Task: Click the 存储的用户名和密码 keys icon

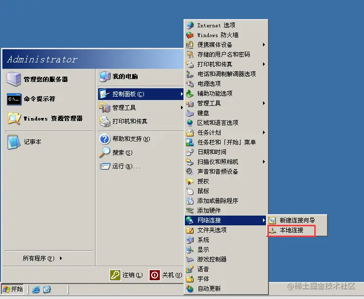Action: coord(190,54)
